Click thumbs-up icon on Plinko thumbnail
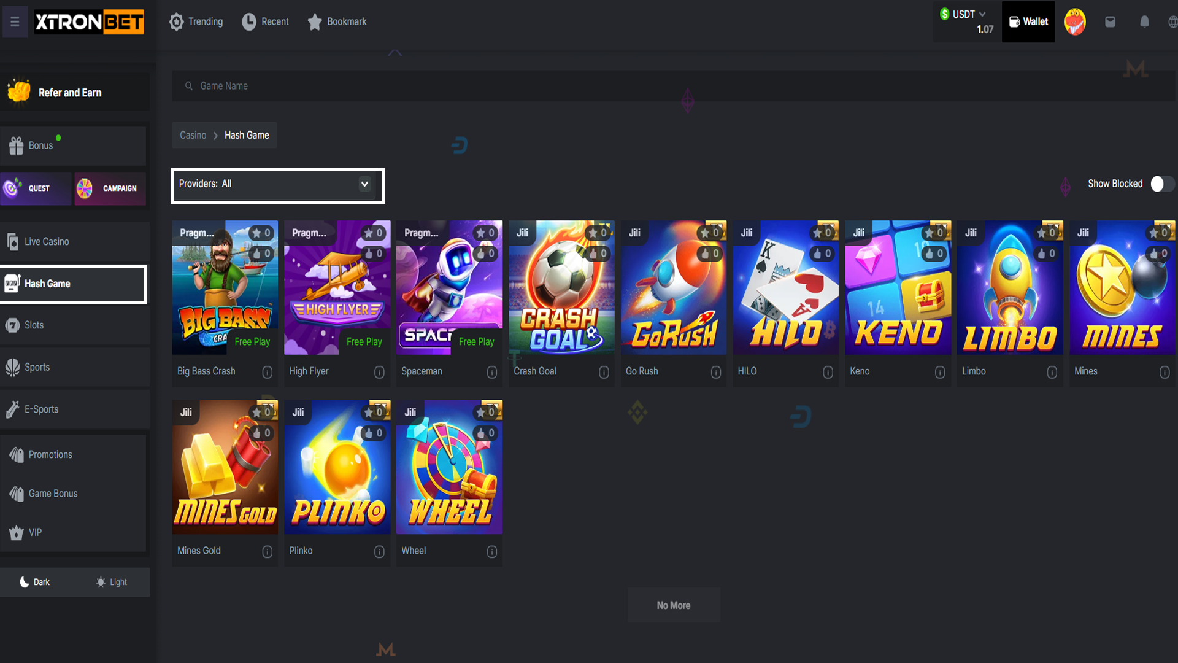 coord(368,433)
